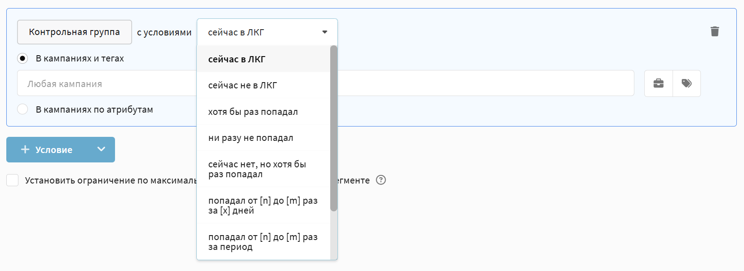
Task: Select 'В кампаниях по атрибутам' radio button
Action: pyautogui.click(x=22, y=109)
